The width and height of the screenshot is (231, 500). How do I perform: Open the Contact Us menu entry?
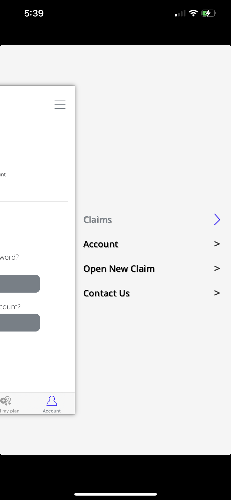click(106, 293)
